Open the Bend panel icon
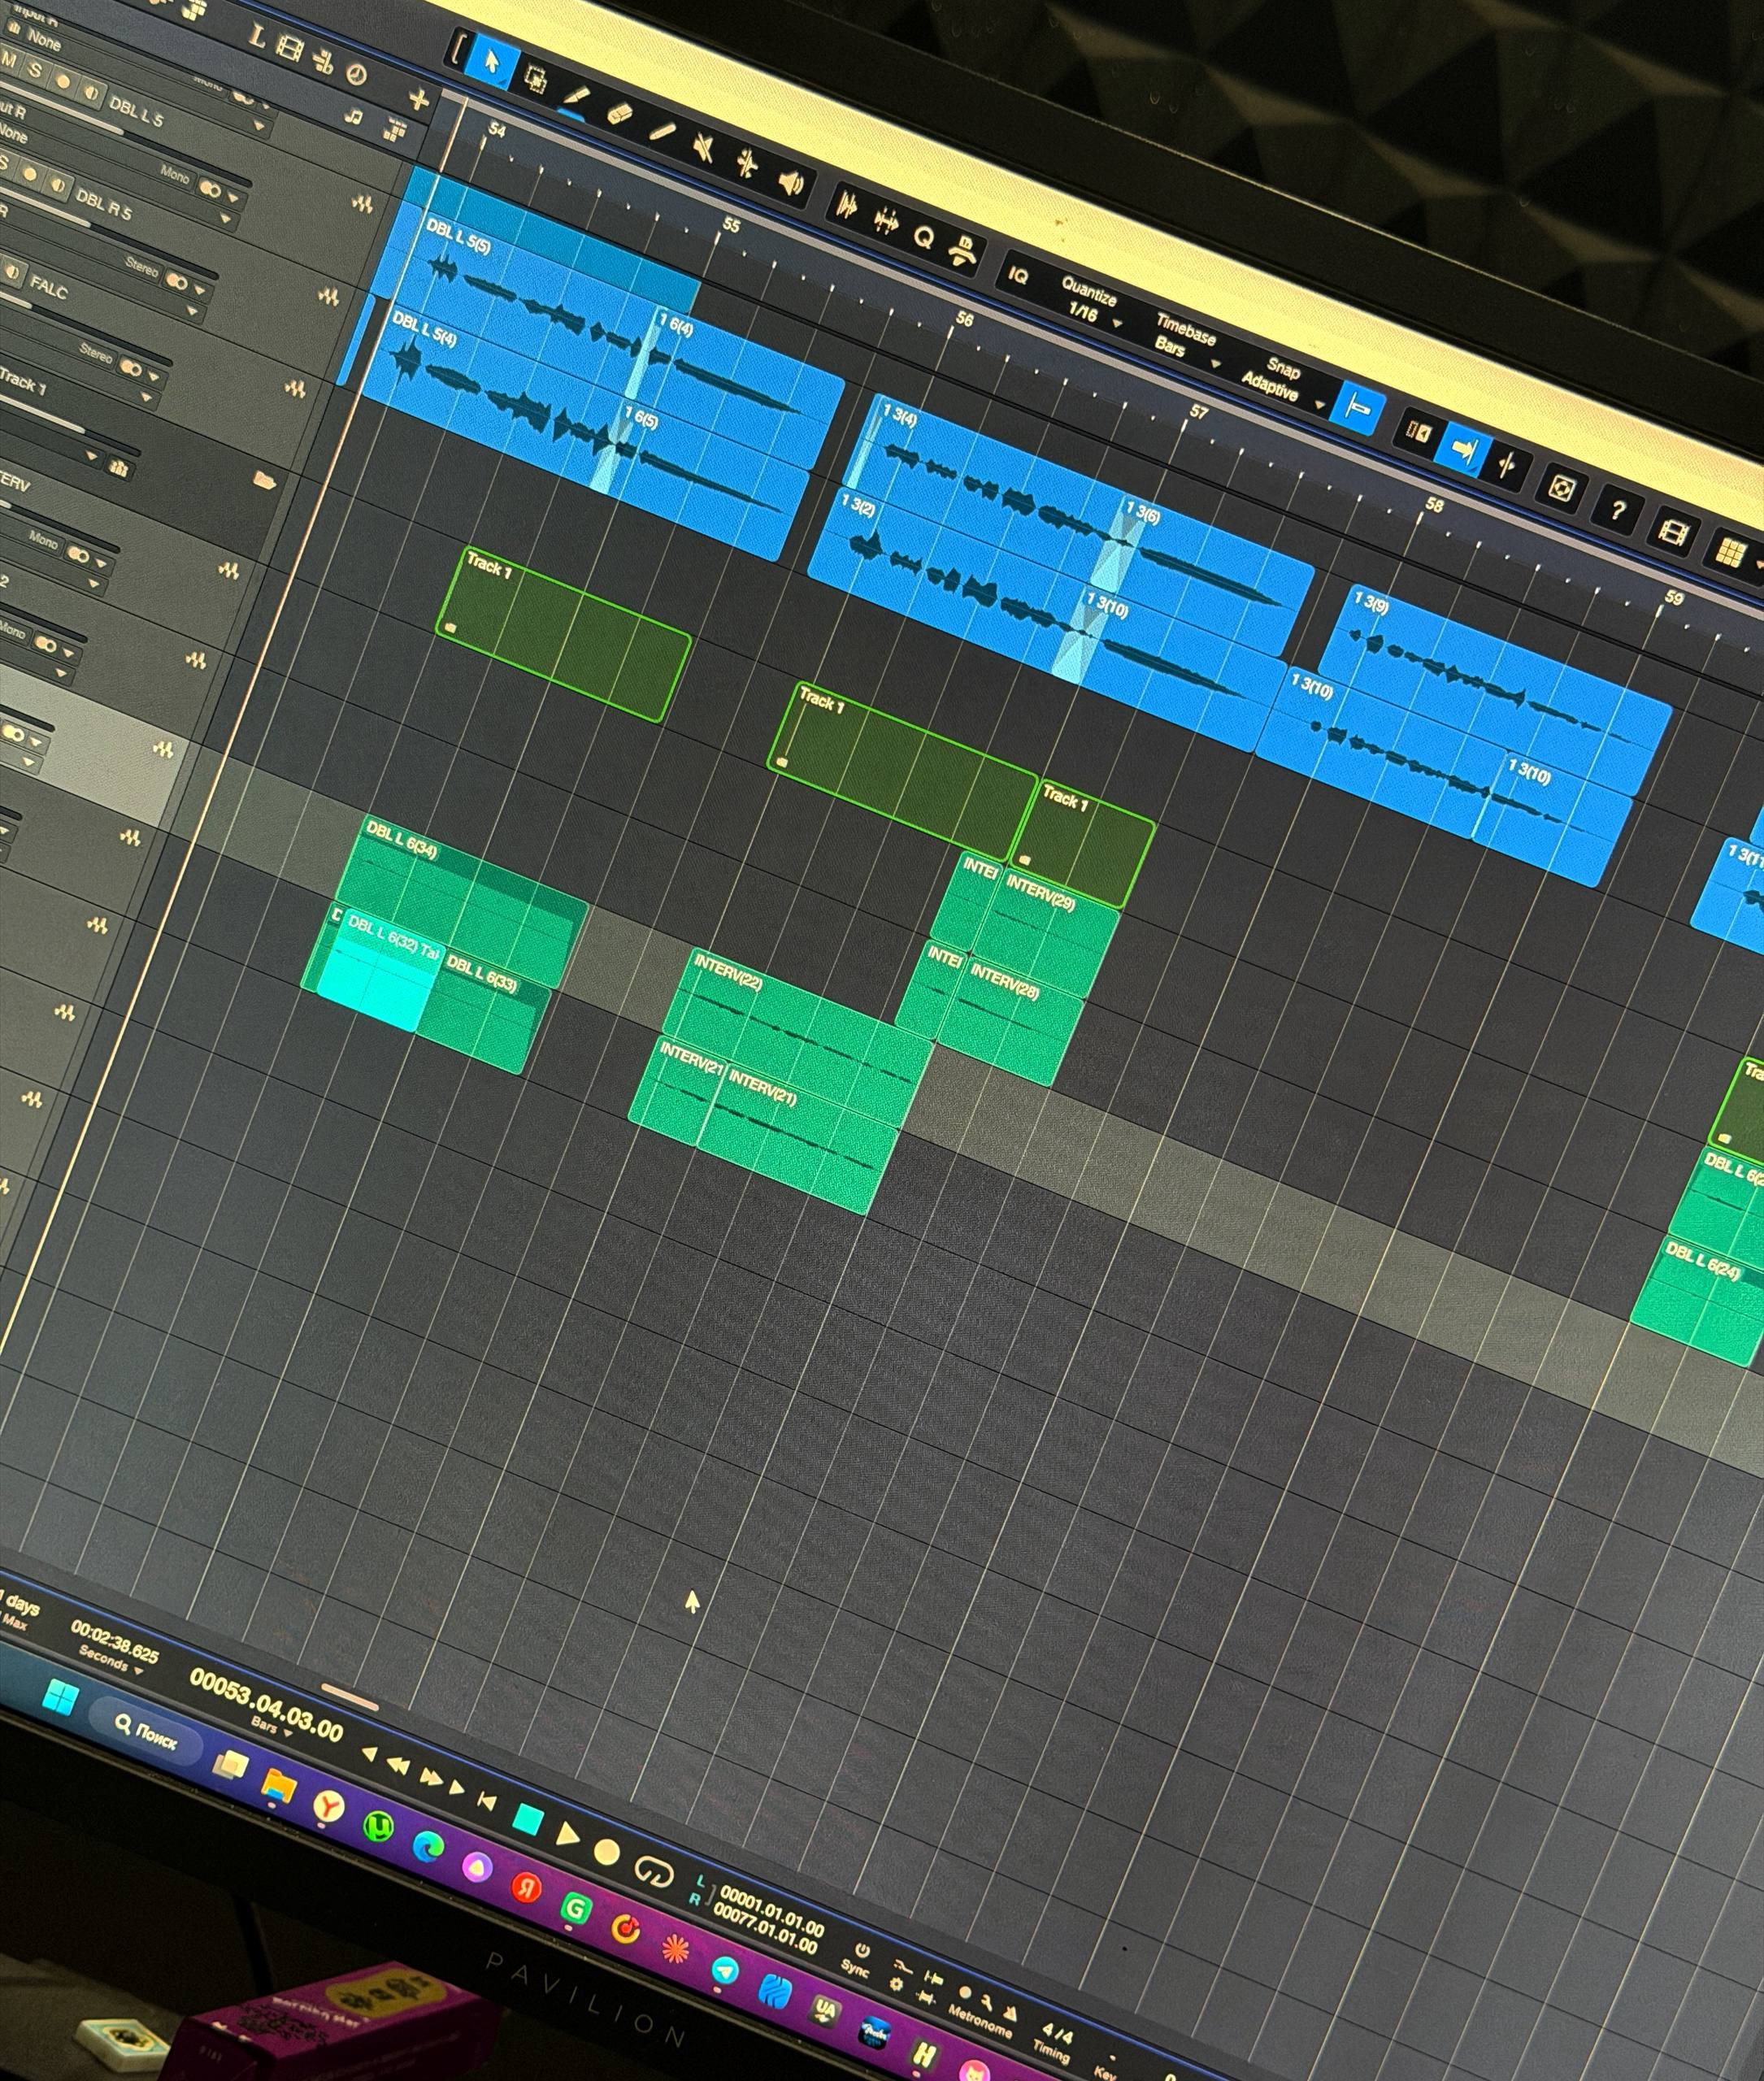 coord(885,221)
